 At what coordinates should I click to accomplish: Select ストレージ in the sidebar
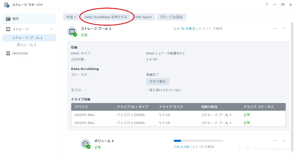pyautogui.click(x=29, y=29)
